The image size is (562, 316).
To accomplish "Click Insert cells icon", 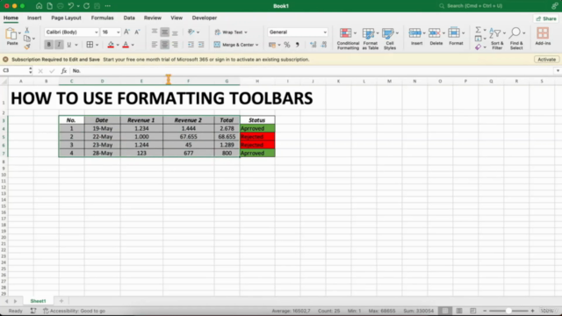I will [415, 33].
